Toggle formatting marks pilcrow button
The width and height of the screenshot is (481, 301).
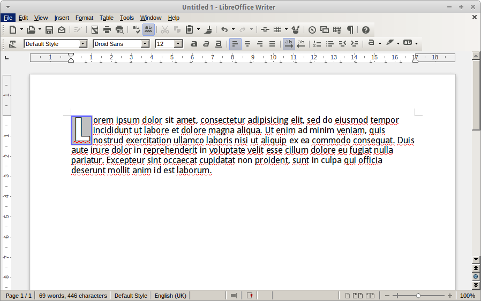point(350,30)
